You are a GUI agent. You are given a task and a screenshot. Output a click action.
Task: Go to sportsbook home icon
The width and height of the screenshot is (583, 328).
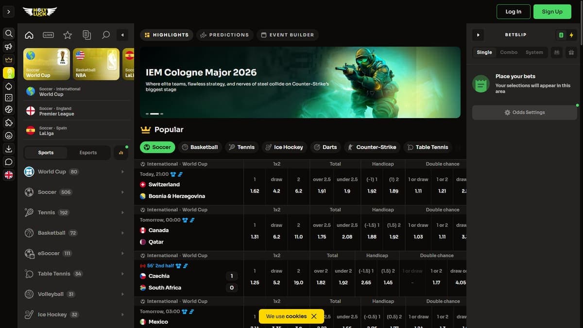tap(29, 35)
